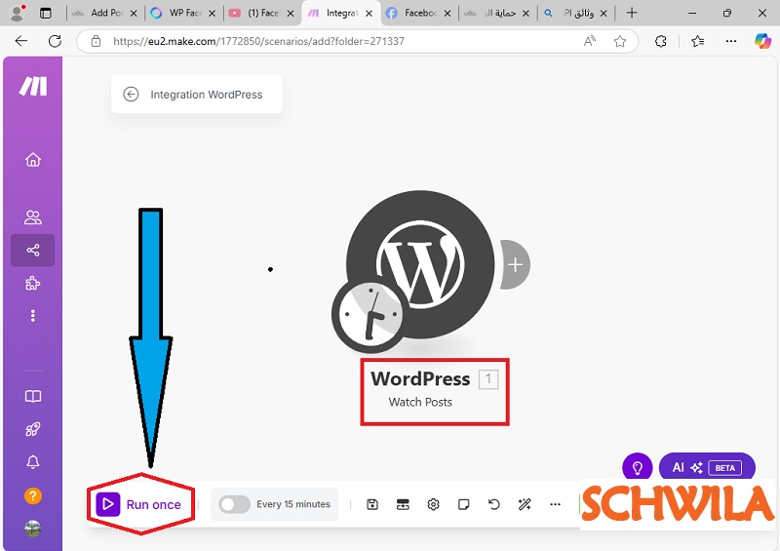View site information via the lock icon
The image size is (780, 551).
click(96, 41)
